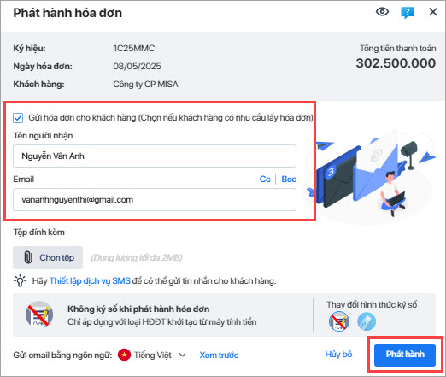The image size is (446, 377).
Task: Click the Vietnam flag icon
Action: (124, 355)
